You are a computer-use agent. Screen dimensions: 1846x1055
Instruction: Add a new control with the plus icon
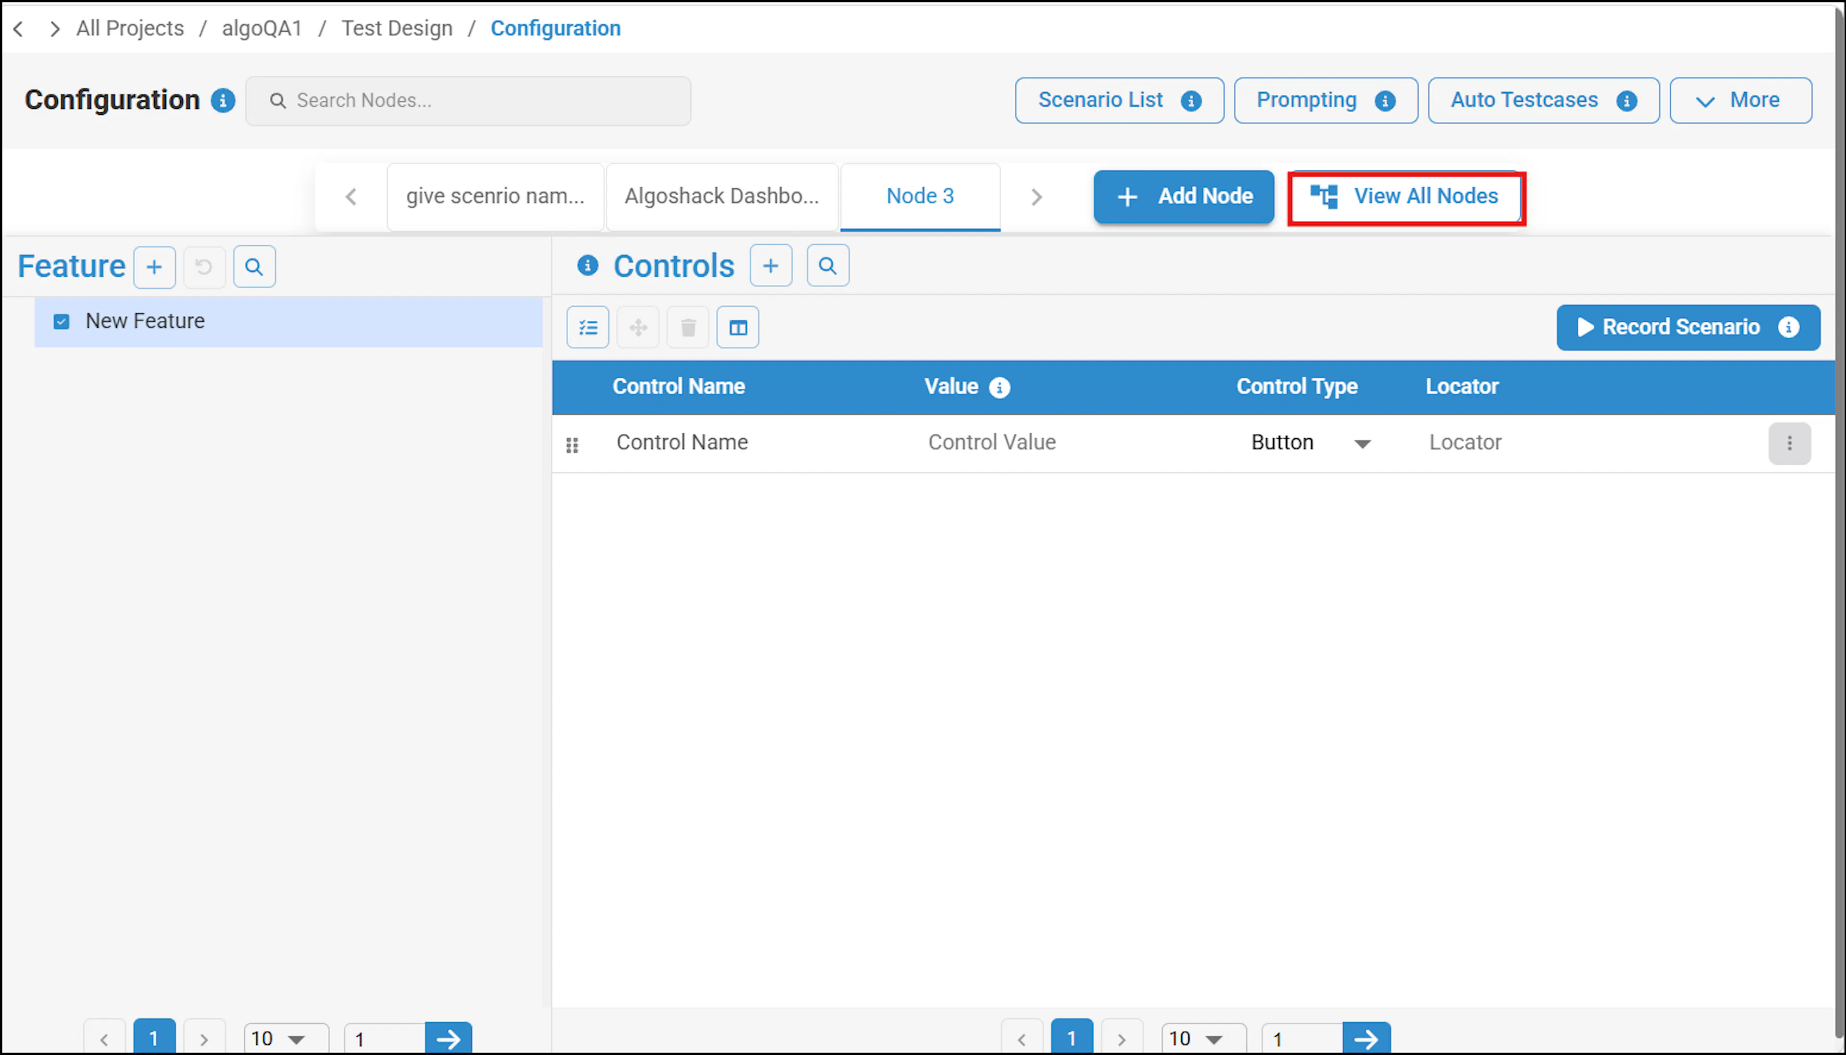[771, 266]
